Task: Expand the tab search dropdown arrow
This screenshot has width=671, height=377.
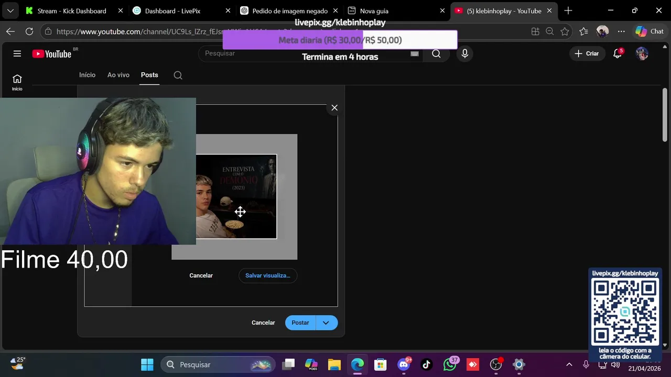Action: click(10, 10)
